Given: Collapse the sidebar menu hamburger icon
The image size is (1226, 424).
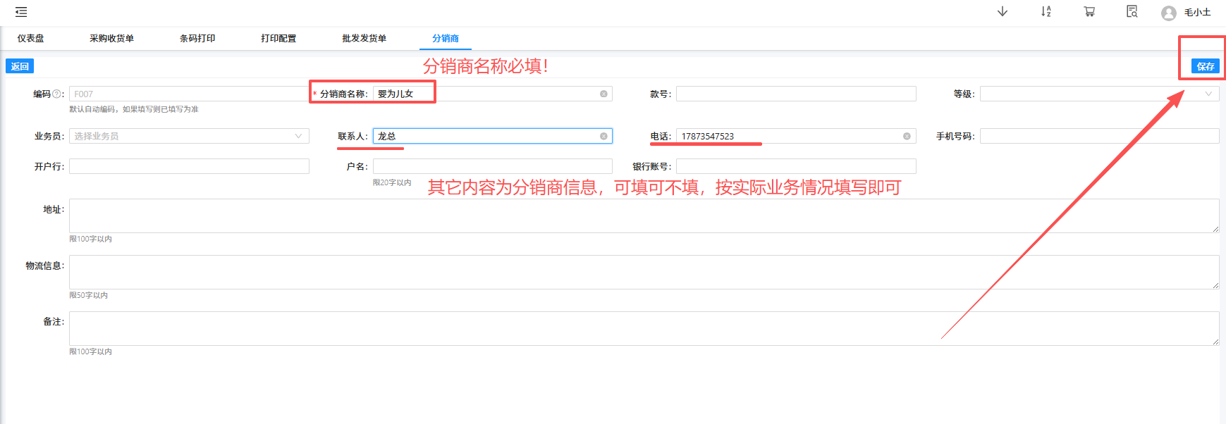Looking at the screenshot, I should pyautogui.click(x=21, y=12).
